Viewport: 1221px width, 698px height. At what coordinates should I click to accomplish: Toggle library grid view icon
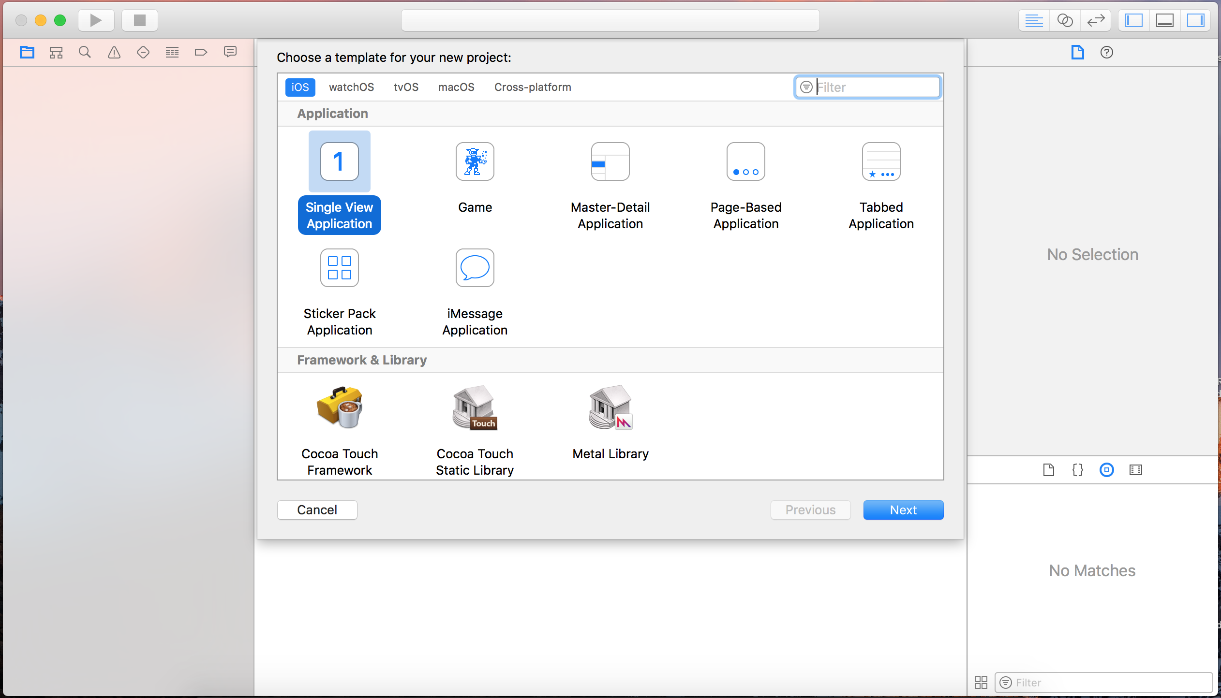click(x=981, y=683)
